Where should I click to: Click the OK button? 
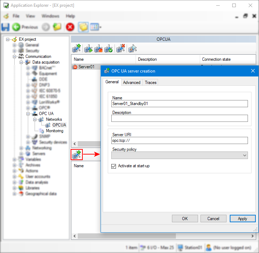pos(185,218)
